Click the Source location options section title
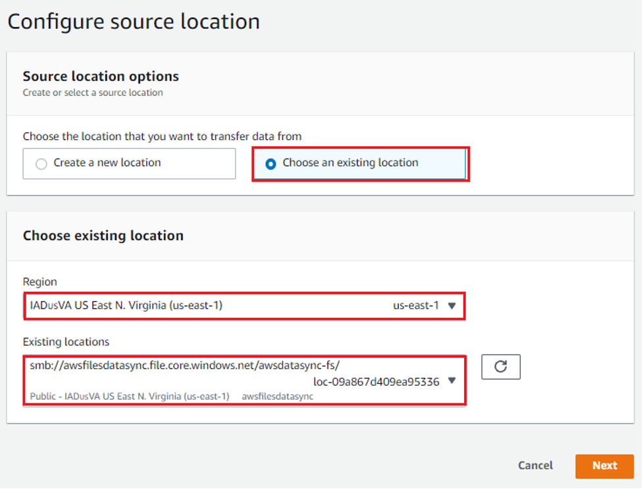The height and width of the screenshot is (489, 643). pos(100,76)
